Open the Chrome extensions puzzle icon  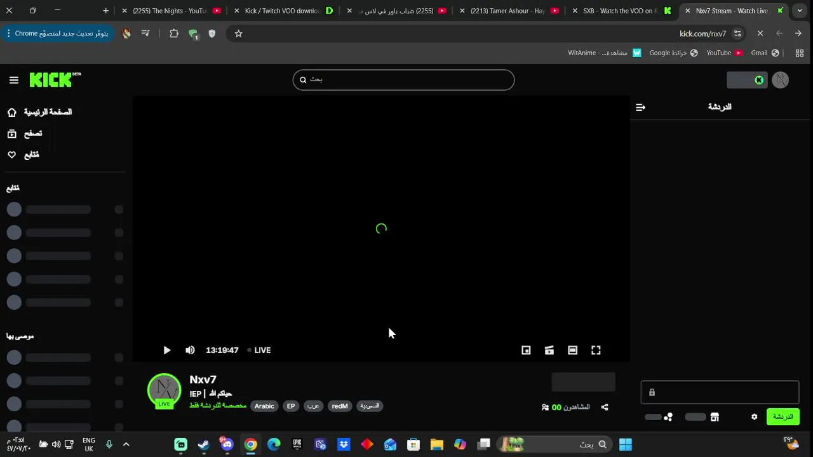tap(174, 34)
